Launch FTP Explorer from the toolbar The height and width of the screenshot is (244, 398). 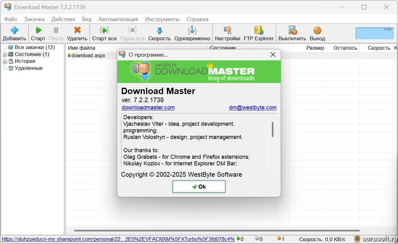click(x=259, y=30)
